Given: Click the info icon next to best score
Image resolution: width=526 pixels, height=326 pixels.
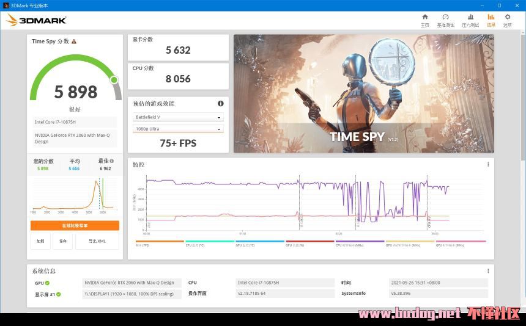Looking at the screenshot, I should (111, 161).
